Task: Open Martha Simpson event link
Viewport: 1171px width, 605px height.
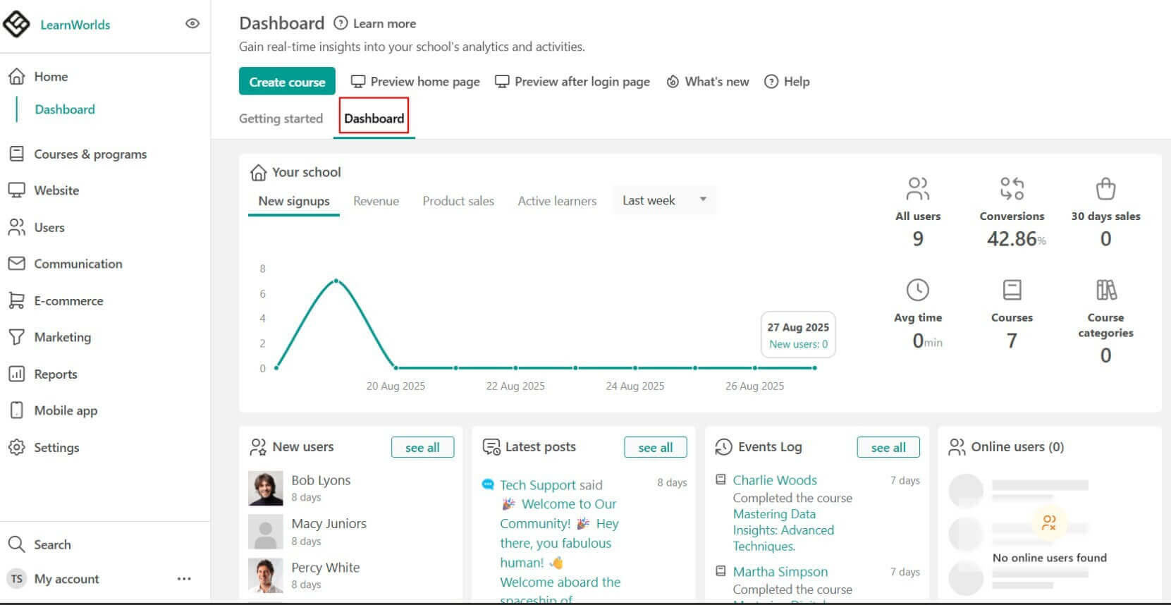Action: (780, 572)
